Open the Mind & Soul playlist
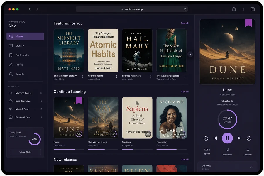Viewport: 264px width, 176px height. click(x=25, y=109)
